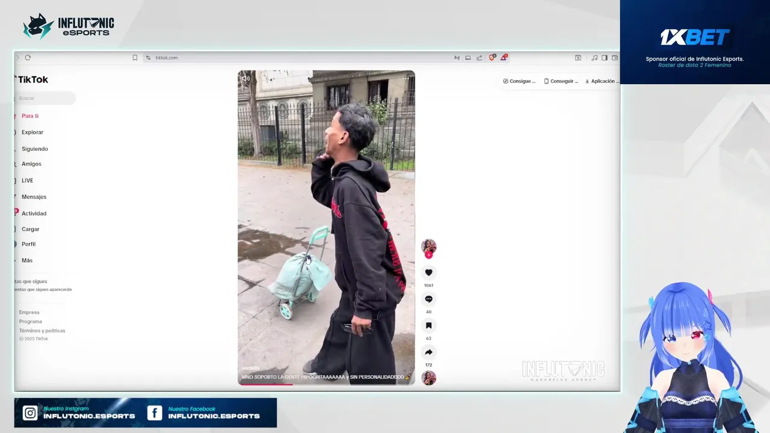
Task: Follow creator with the red plus button
Action: (428, 255)
